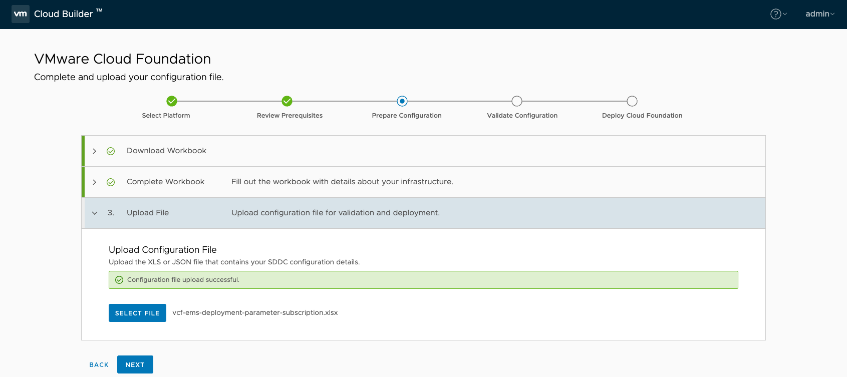
Task: Click the Cloud Builder title text
Action: coord(64,14)
